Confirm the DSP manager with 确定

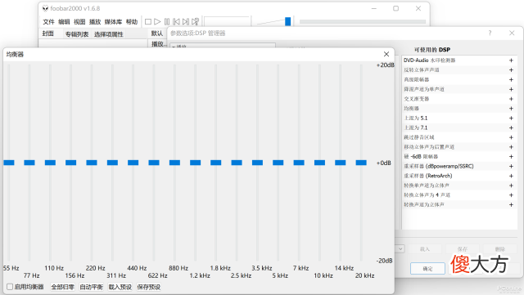tap(427, 268)
